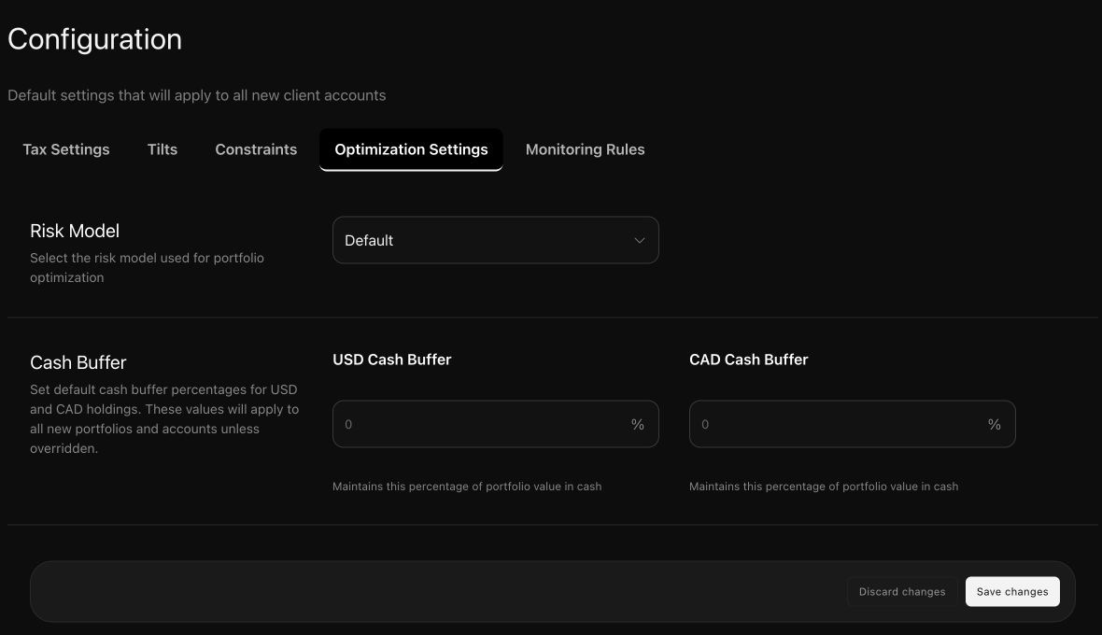Click the helper text under CAD Cash Buffer
The height and width of the screenshot is (635, 1102).
pyautogui.click(x=824, y=487)
